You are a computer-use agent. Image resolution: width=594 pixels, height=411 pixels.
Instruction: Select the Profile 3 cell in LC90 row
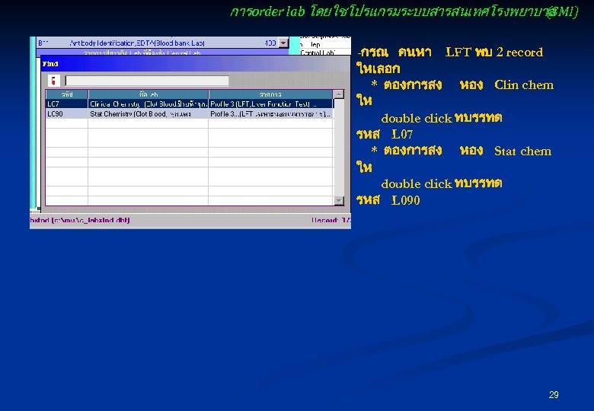tap(270, 113)
